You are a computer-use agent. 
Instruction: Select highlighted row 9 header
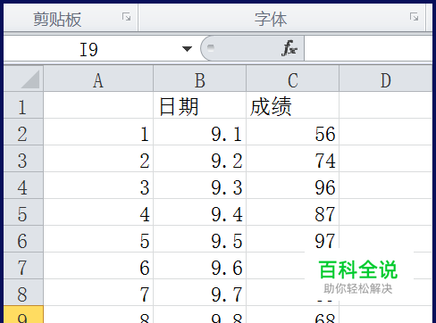click(24, 315)
